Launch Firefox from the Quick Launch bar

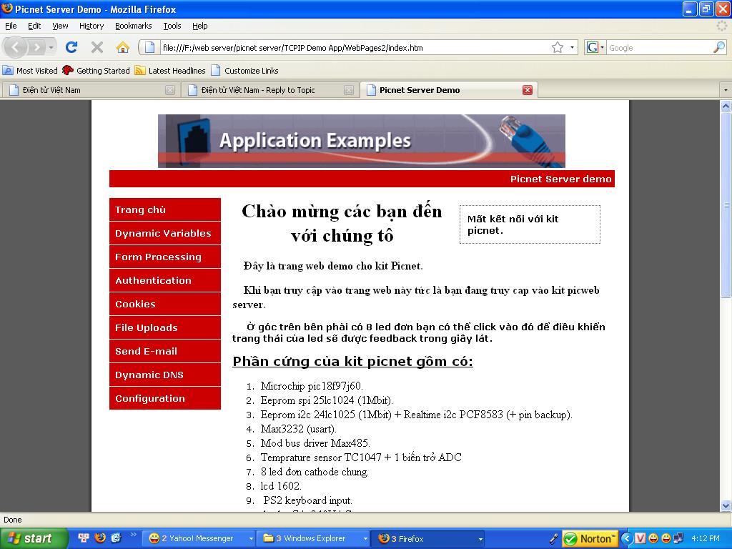tap(100, 538)
